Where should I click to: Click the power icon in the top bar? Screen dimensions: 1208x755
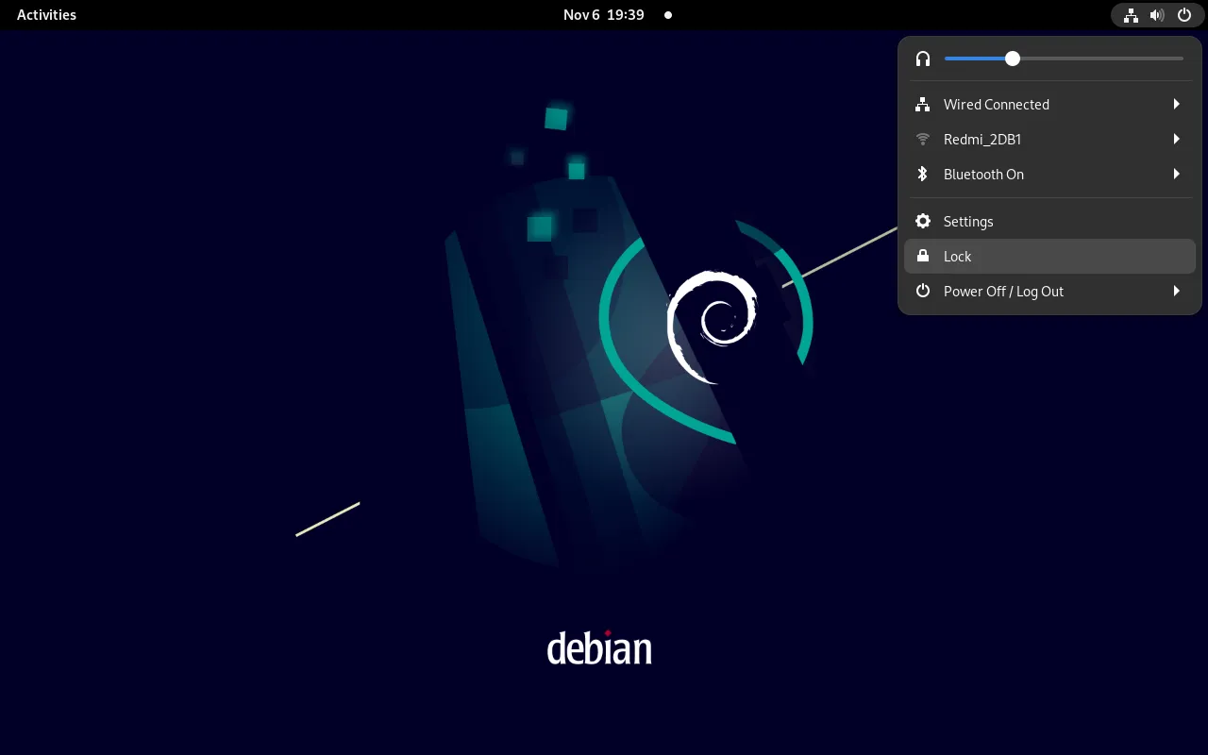click(x=1184, y=15)
